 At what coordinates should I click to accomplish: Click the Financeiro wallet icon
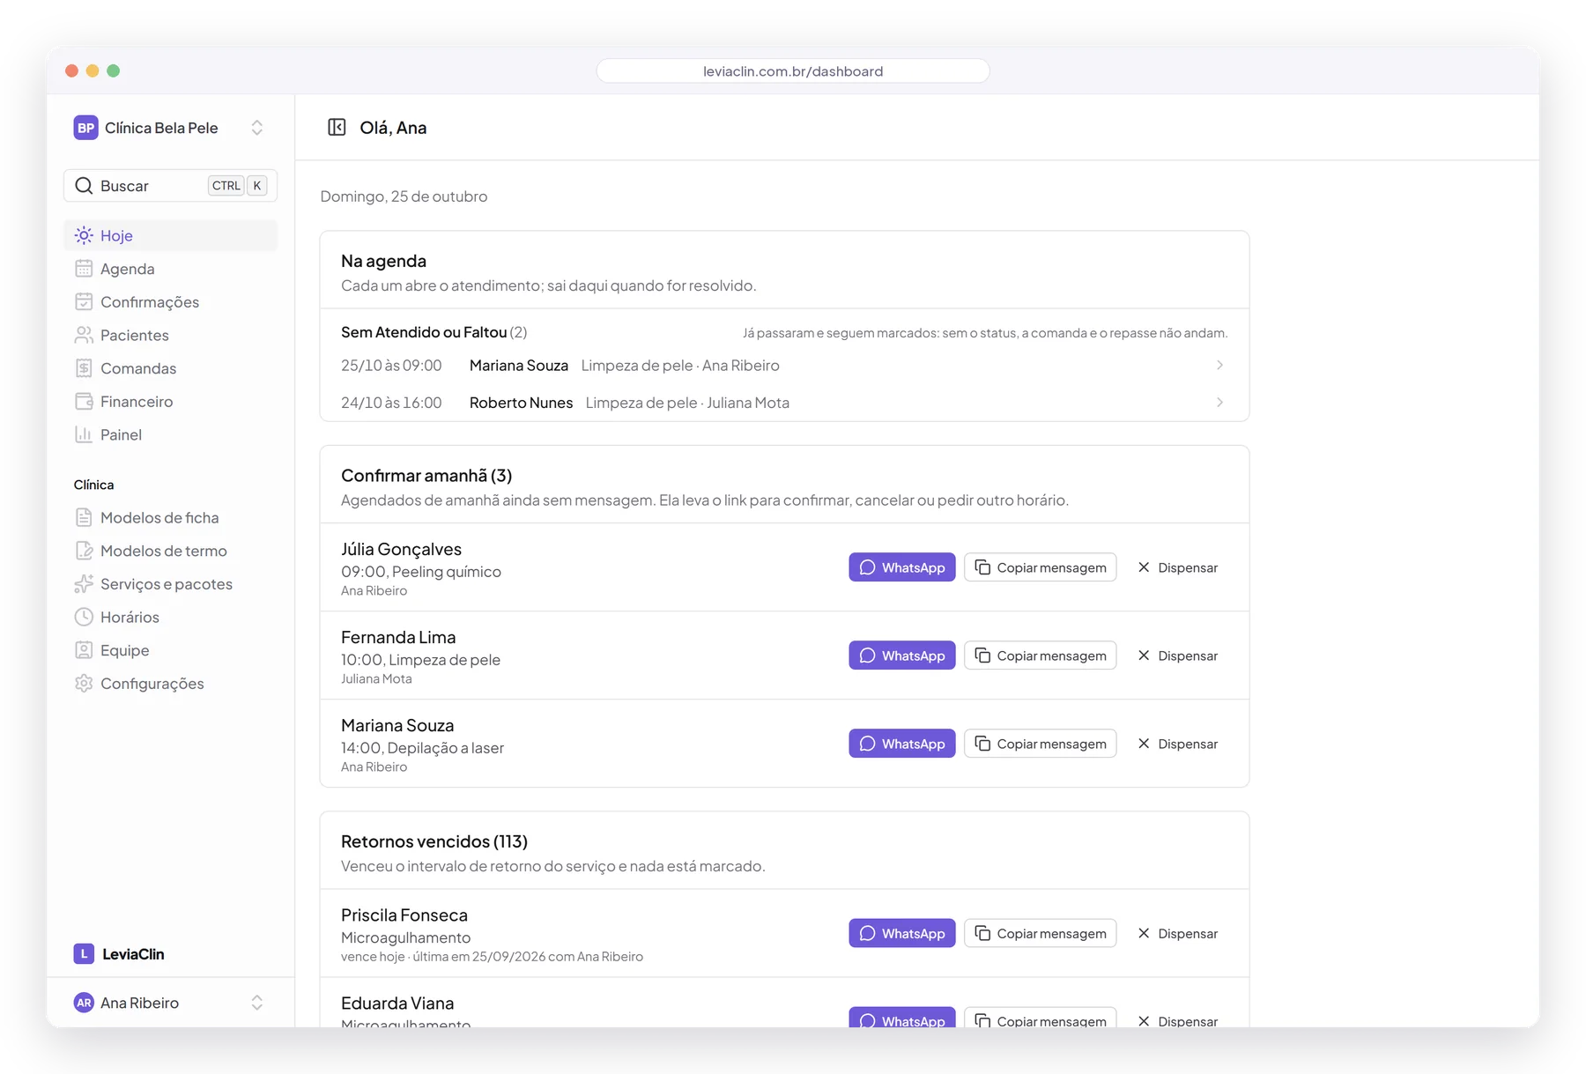pyautogui.click(x=84, y=402)
